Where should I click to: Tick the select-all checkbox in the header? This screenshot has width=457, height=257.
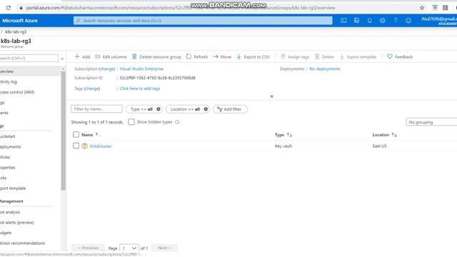click(x=76, y=134)
